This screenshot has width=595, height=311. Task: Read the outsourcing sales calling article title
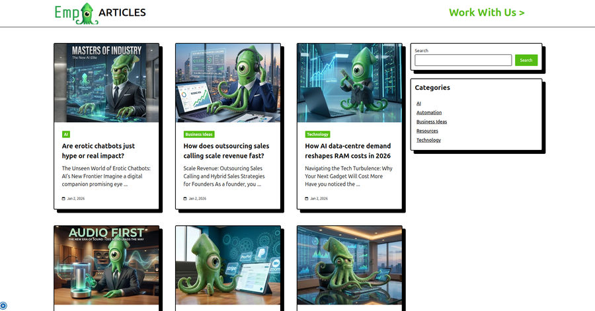[x=226, y=151]
